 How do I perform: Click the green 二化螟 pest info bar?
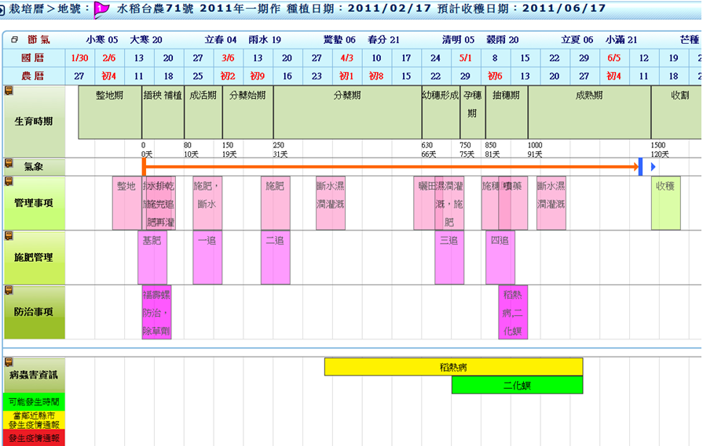point(518,385)
